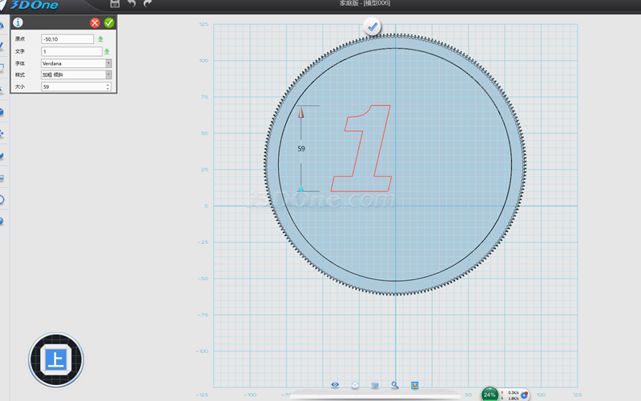
Task: Open the 样式 style dropdown
Action: click(x=108, y=74)
